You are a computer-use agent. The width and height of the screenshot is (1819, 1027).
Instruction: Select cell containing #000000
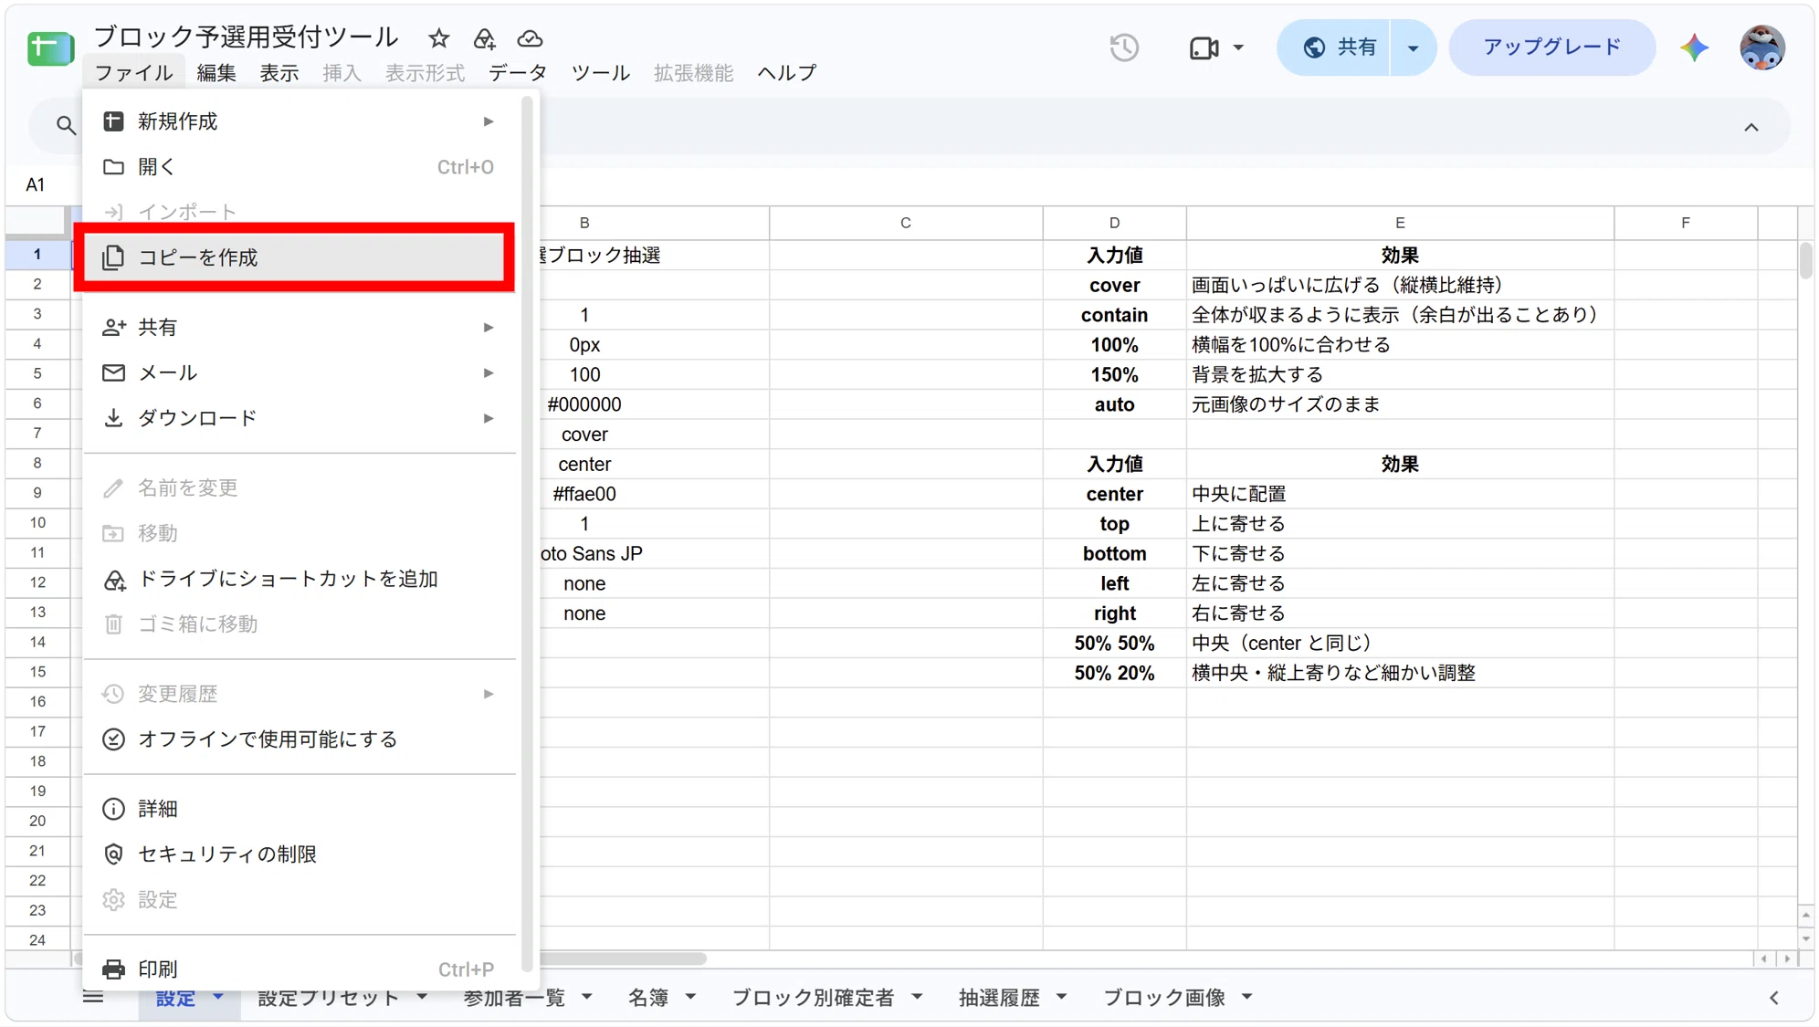coord(584,404)
